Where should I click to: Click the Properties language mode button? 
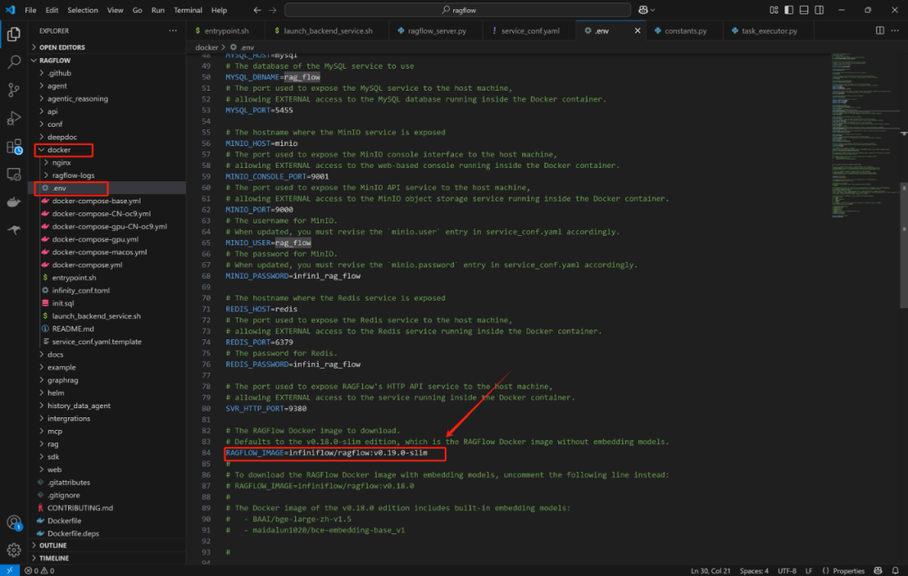[843, 571]
